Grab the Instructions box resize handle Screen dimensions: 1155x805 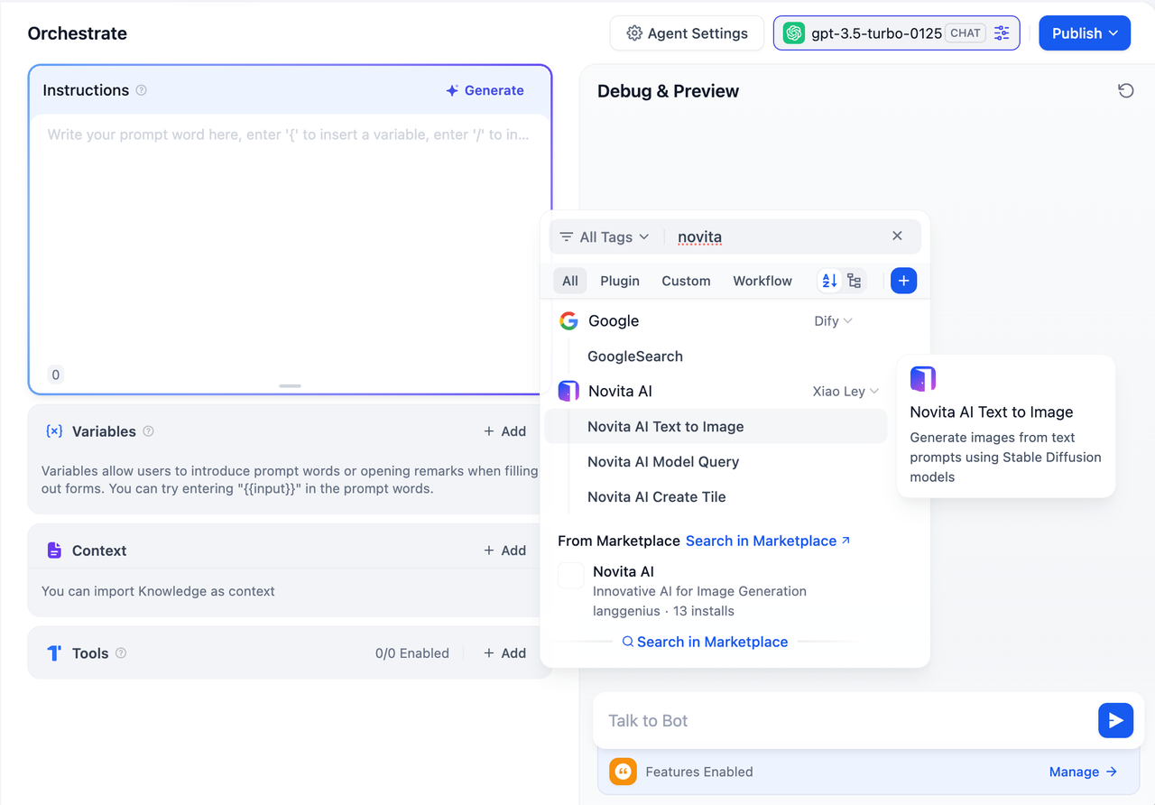[290, 385]
